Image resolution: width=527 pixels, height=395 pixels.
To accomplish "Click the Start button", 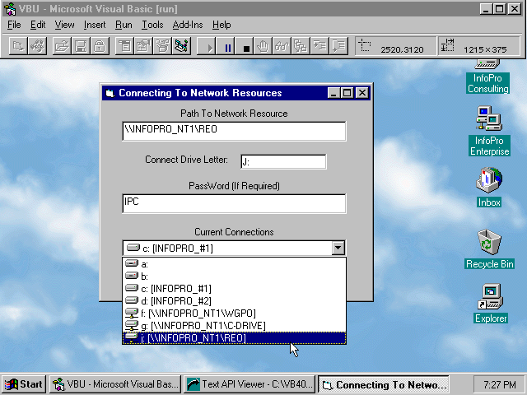I will click(x=24, y=384).
